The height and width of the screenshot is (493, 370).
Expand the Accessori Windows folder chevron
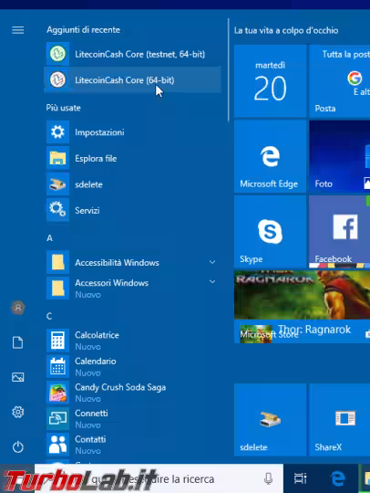point(212,282)
